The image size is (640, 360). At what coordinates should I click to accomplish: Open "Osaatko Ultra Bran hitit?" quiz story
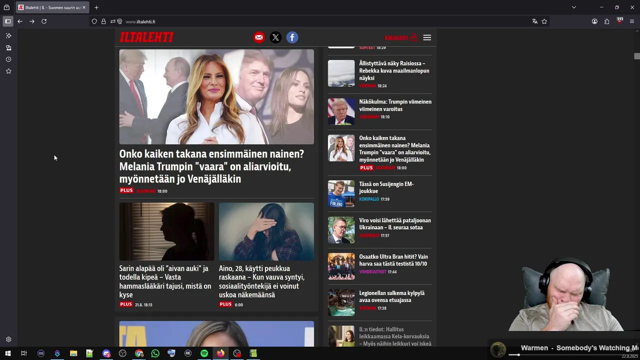(393, 260)
